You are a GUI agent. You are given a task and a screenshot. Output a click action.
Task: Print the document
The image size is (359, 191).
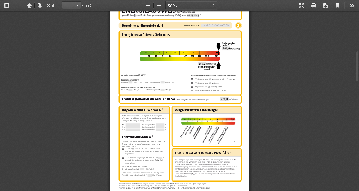coord(314,6)
